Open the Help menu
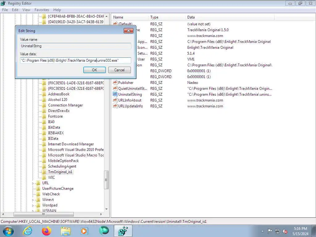Image resolution: width=316 pixels, height=237 pixels. pos(57,10)
